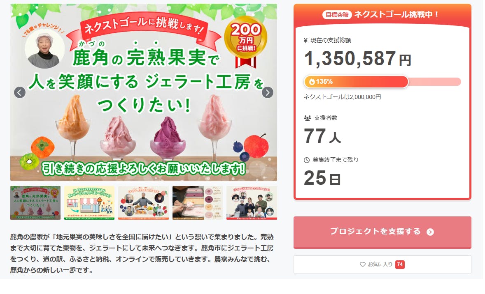
Task: Show the fifth thumbnail with the group photo
Action: tap(252, 203)
